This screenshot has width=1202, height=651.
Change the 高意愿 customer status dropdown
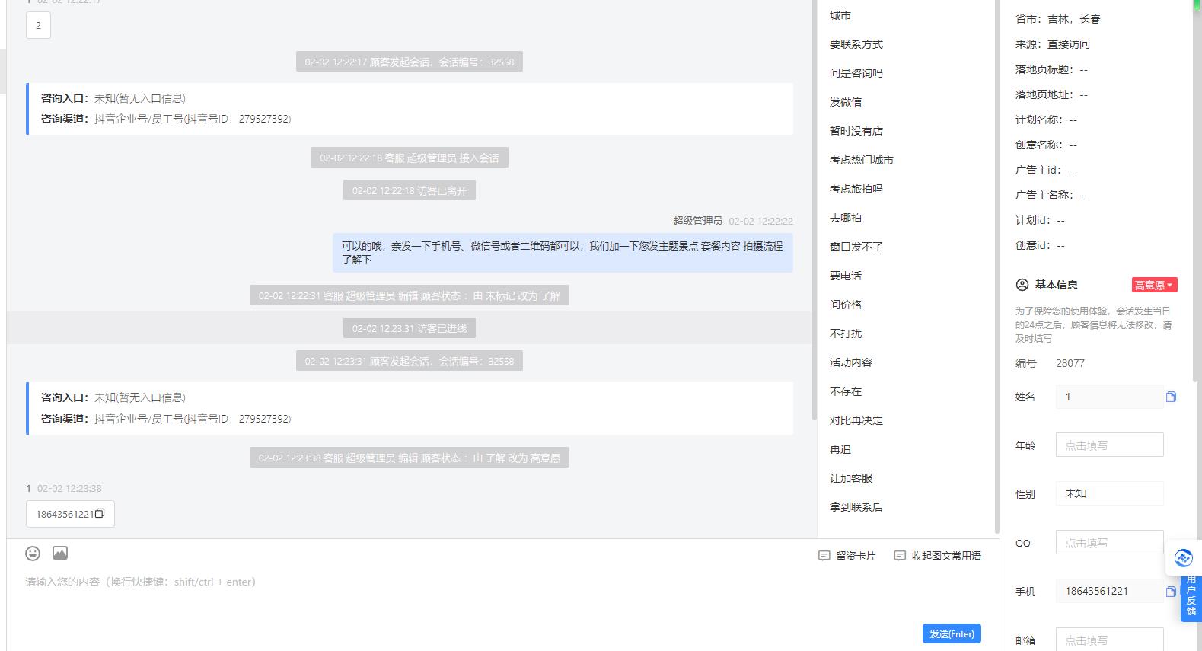(x=1154, y=285)
